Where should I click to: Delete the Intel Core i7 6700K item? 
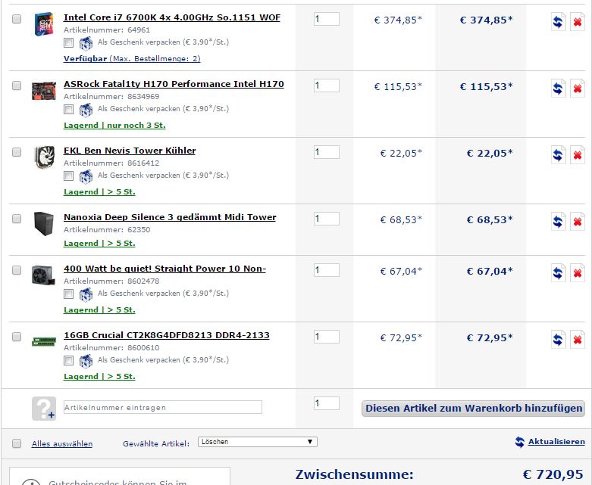[578, 21]
